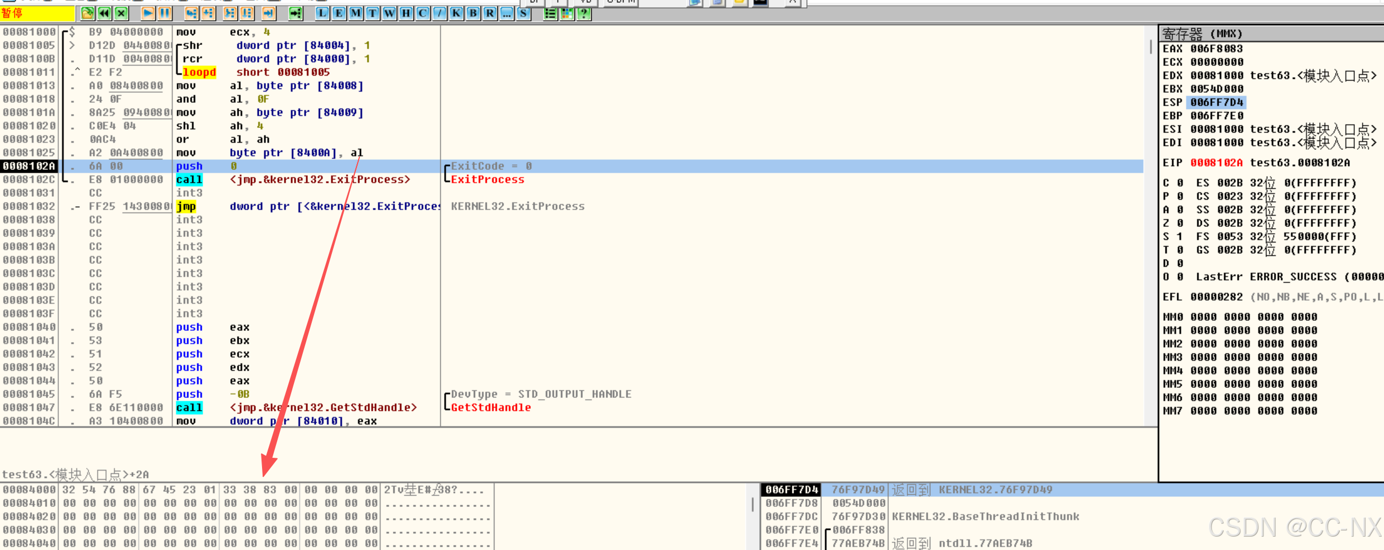Click the Step into toolbar icon
Screen dimensions: 1384x550
coord(192,13)
